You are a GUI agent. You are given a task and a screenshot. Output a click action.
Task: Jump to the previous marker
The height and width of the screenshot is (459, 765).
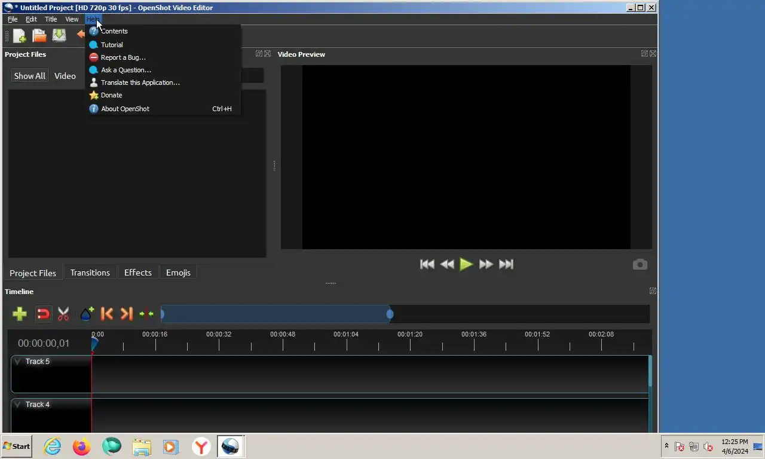(107, 314)
